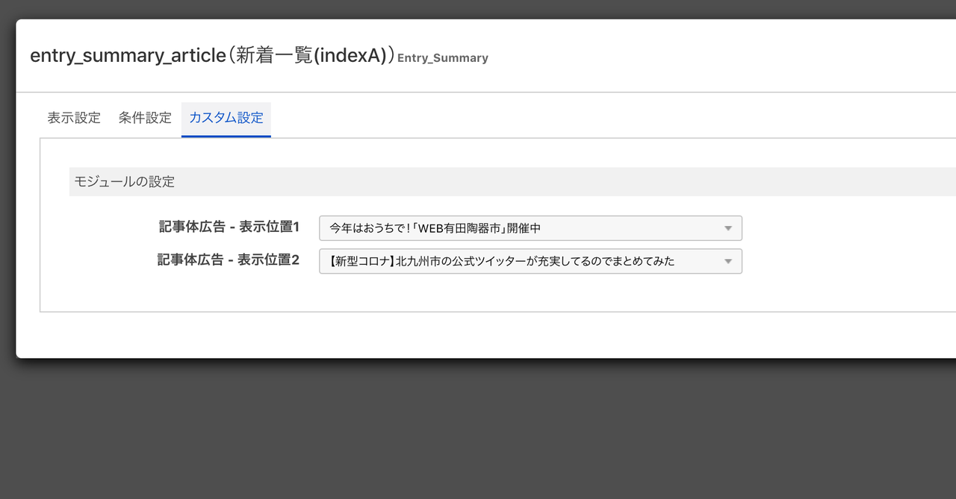Viewport: 956px width, 499px height.
Task: Click blank tab bar area right of カスタム設定
Action: 597,119
